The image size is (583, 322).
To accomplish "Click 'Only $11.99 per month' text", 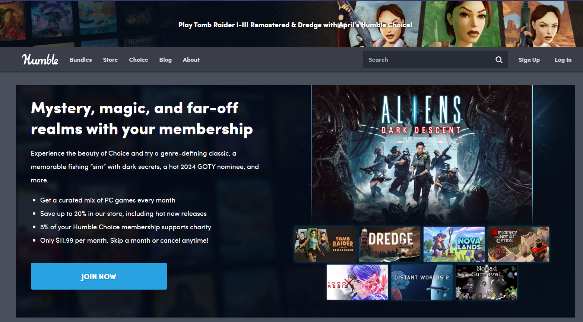I will (x=124, y=240).
